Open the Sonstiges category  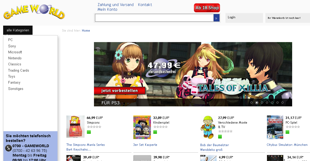click(16, 89)
